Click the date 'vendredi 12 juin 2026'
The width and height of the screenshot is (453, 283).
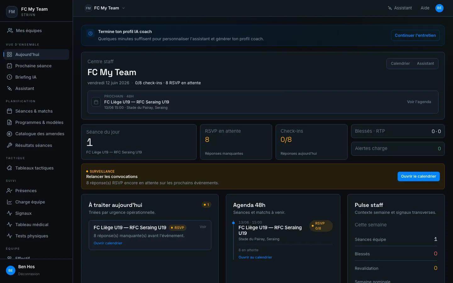coord(108,83)
